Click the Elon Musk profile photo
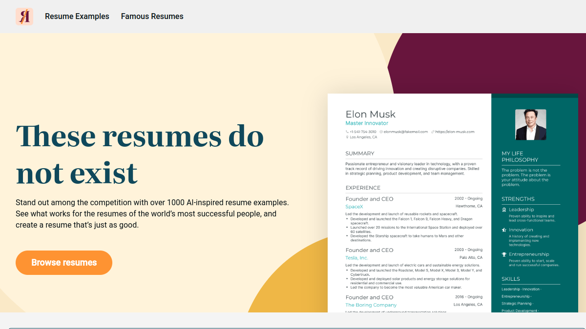 tap(531, 125)
